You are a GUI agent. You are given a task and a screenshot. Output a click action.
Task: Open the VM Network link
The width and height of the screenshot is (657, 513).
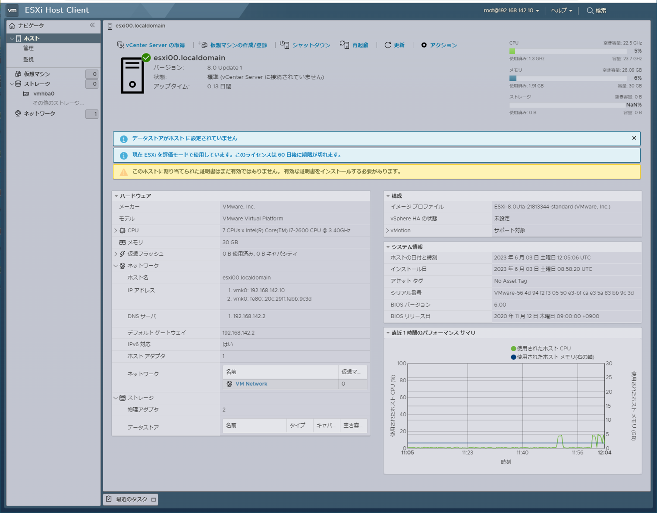[x=251, y=384]
